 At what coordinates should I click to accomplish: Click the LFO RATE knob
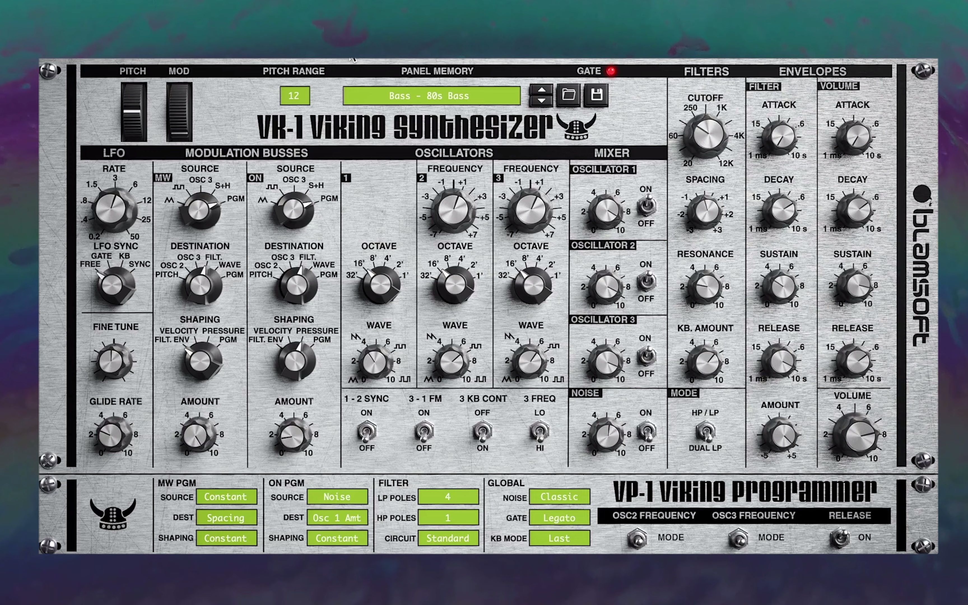click(x=114, y=210)
